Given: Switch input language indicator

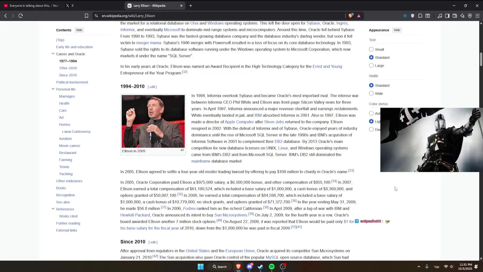Looking at the screenshot, I should 437,267.
